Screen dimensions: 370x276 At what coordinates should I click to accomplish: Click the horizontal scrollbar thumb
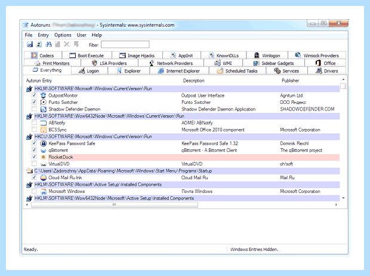[x=115, y=205]
